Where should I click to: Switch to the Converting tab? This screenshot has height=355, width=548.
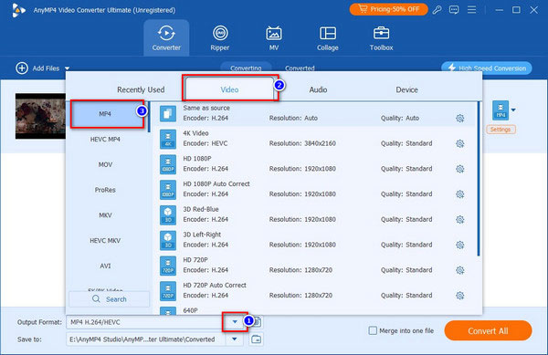(x=246, y=68)
